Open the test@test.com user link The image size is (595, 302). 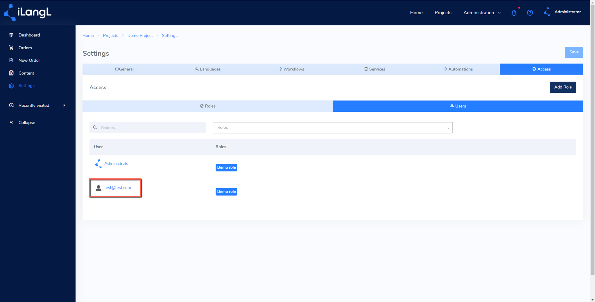click(118, 187)
